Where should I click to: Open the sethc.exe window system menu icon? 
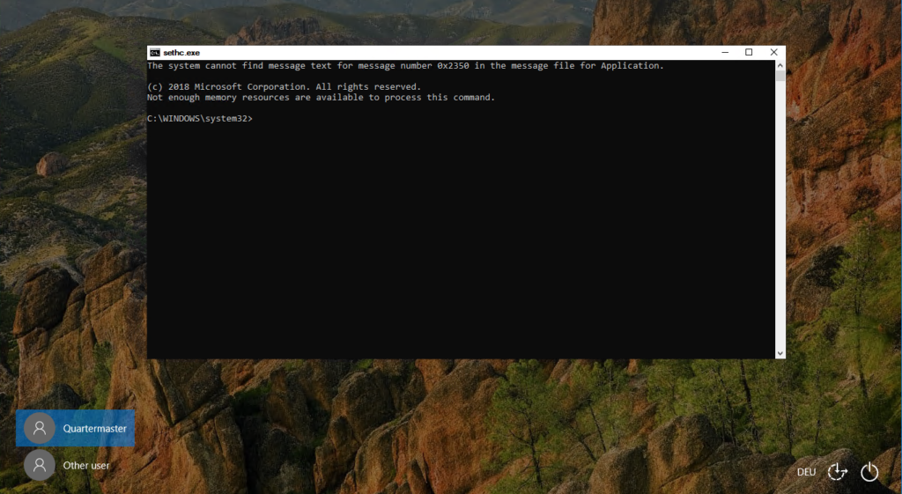[155, 53]
